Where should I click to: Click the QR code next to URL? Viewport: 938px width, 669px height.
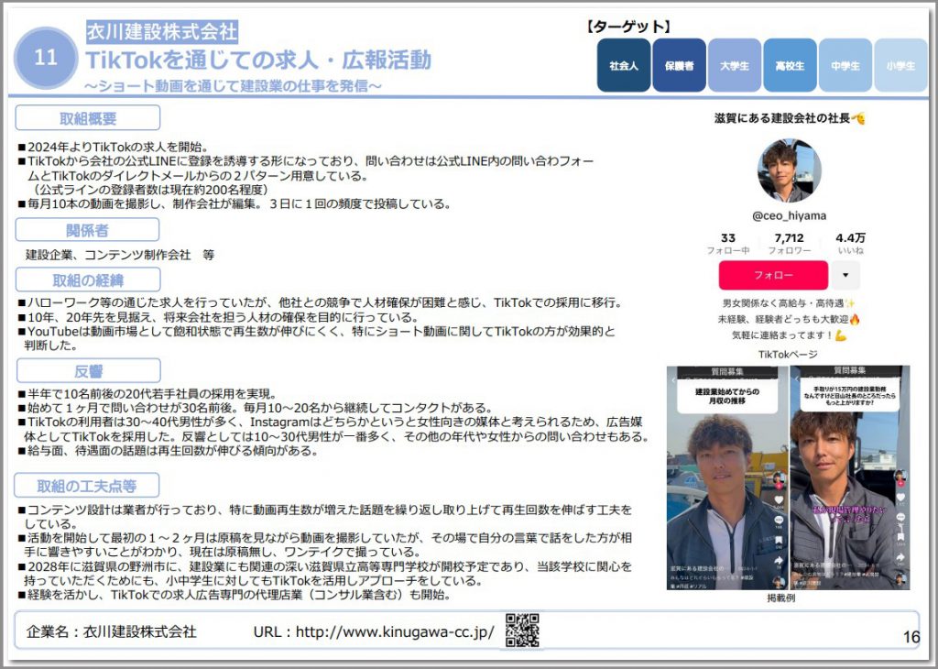522,631
